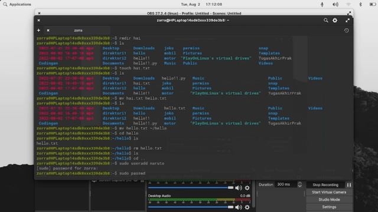The width and height of the screenshot is (378, 212).
Task: Click the terminal window title text
Action: (193, 21)
